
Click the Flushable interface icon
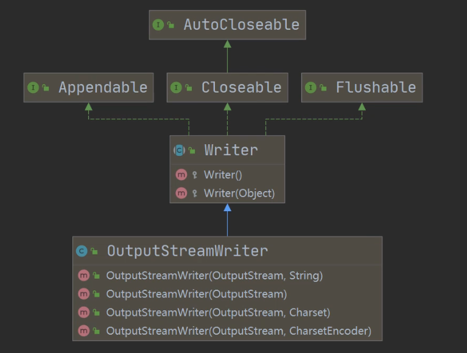[x=311, y=88]
